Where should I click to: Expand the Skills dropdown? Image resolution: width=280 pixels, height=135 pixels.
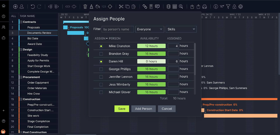tap(181, 29)
